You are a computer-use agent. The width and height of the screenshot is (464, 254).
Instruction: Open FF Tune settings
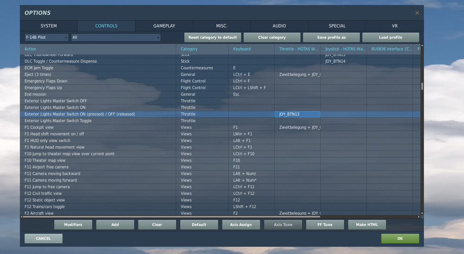point(325,225)
